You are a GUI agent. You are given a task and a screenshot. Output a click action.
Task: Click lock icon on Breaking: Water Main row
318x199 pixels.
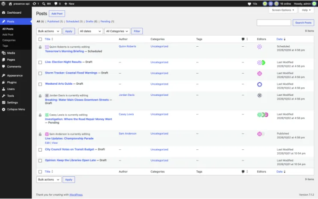(40, 96)
